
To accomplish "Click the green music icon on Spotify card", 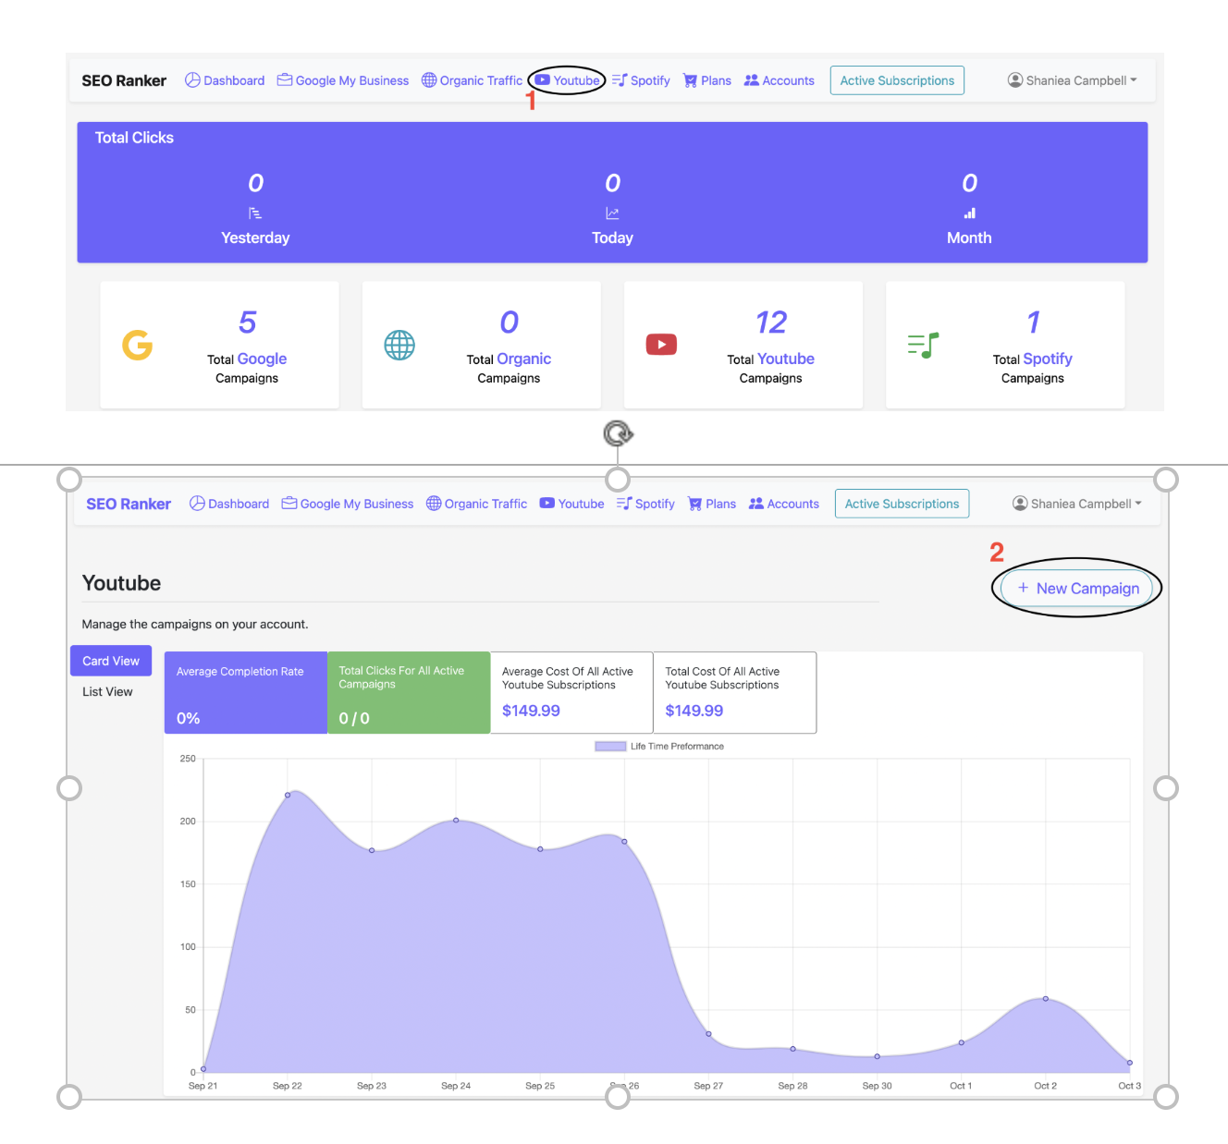I will point(923,346).
